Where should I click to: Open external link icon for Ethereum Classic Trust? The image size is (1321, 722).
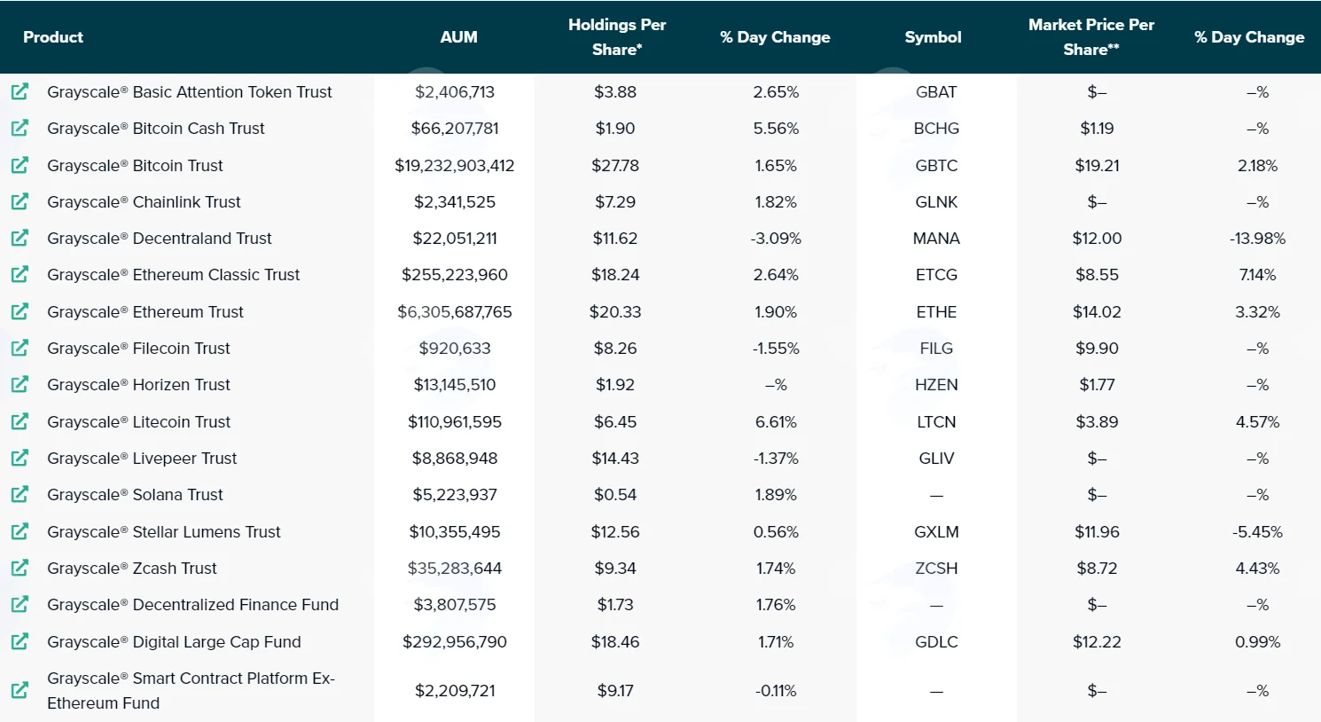[20, 274]
